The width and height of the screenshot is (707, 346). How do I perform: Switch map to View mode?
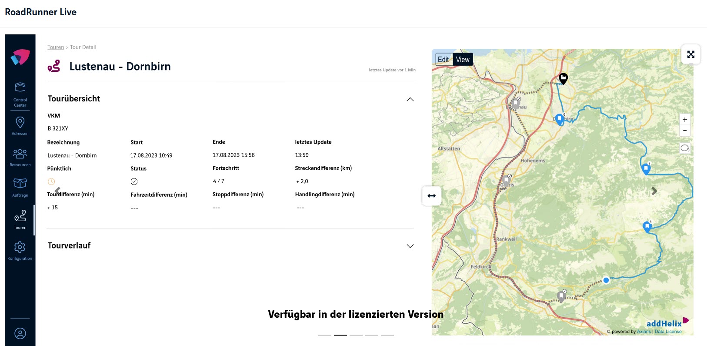(463, 60)
